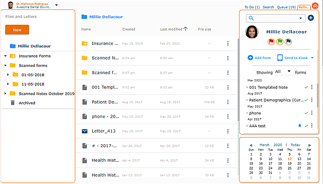Click Dr. Alphonso Rodriguez avatar
The image size is (323, 184).
[x=11, y=5]
